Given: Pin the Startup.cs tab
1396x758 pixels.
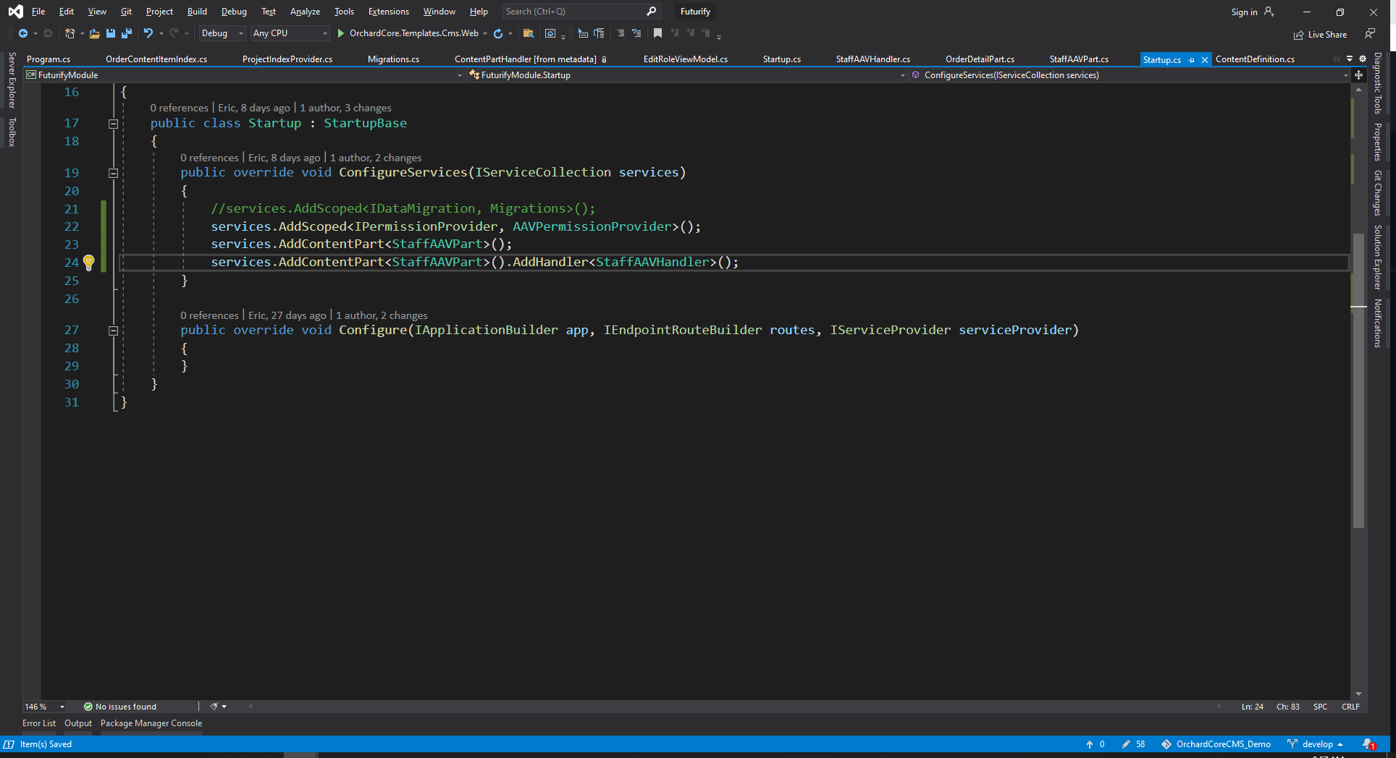Looking at the screenshot, I should pyautogui.click(x=1192, y=59).
